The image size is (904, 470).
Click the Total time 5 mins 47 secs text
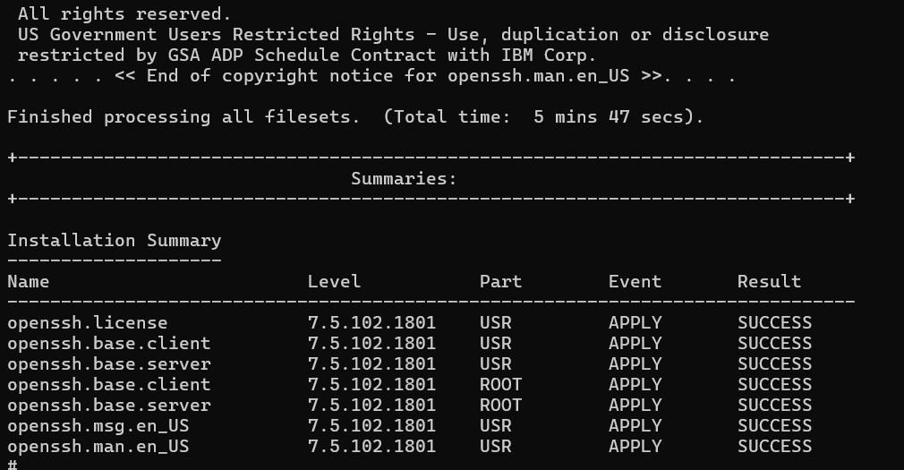[x=543, y=117]
